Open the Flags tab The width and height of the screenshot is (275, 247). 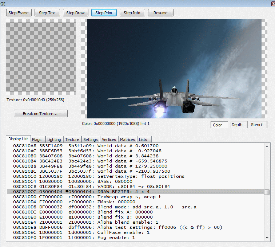[37, 140]
